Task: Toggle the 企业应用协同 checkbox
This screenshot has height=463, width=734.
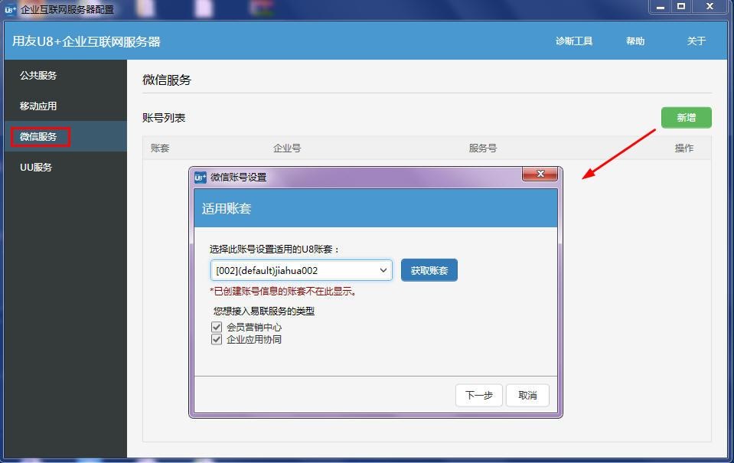Action: point(217,340)
